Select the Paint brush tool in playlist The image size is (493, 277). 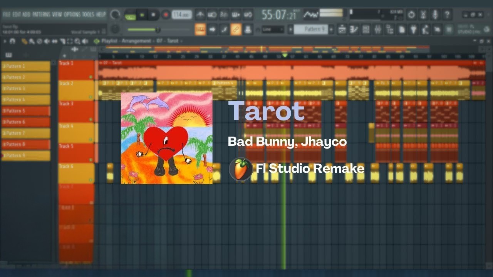[32, 41]
